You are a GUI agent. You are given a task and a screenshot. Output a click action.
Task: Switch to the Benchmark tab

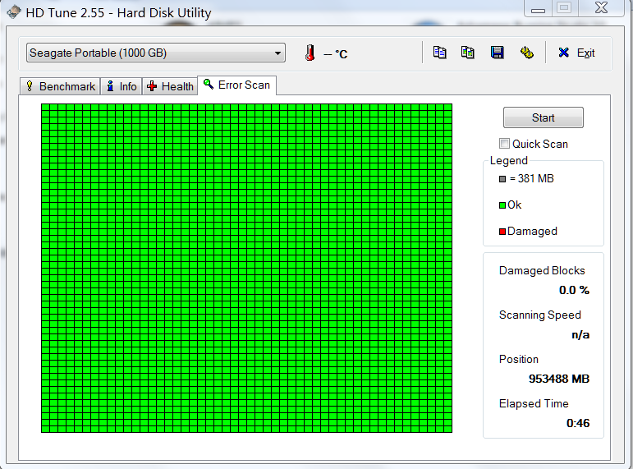pyautogui.click(x=61, y=86)
